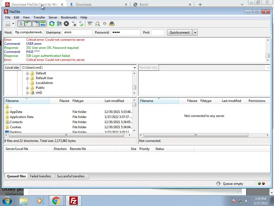Open a new browser tab
The width and height of the screenshot is (274, 206).
click(200, 5)
